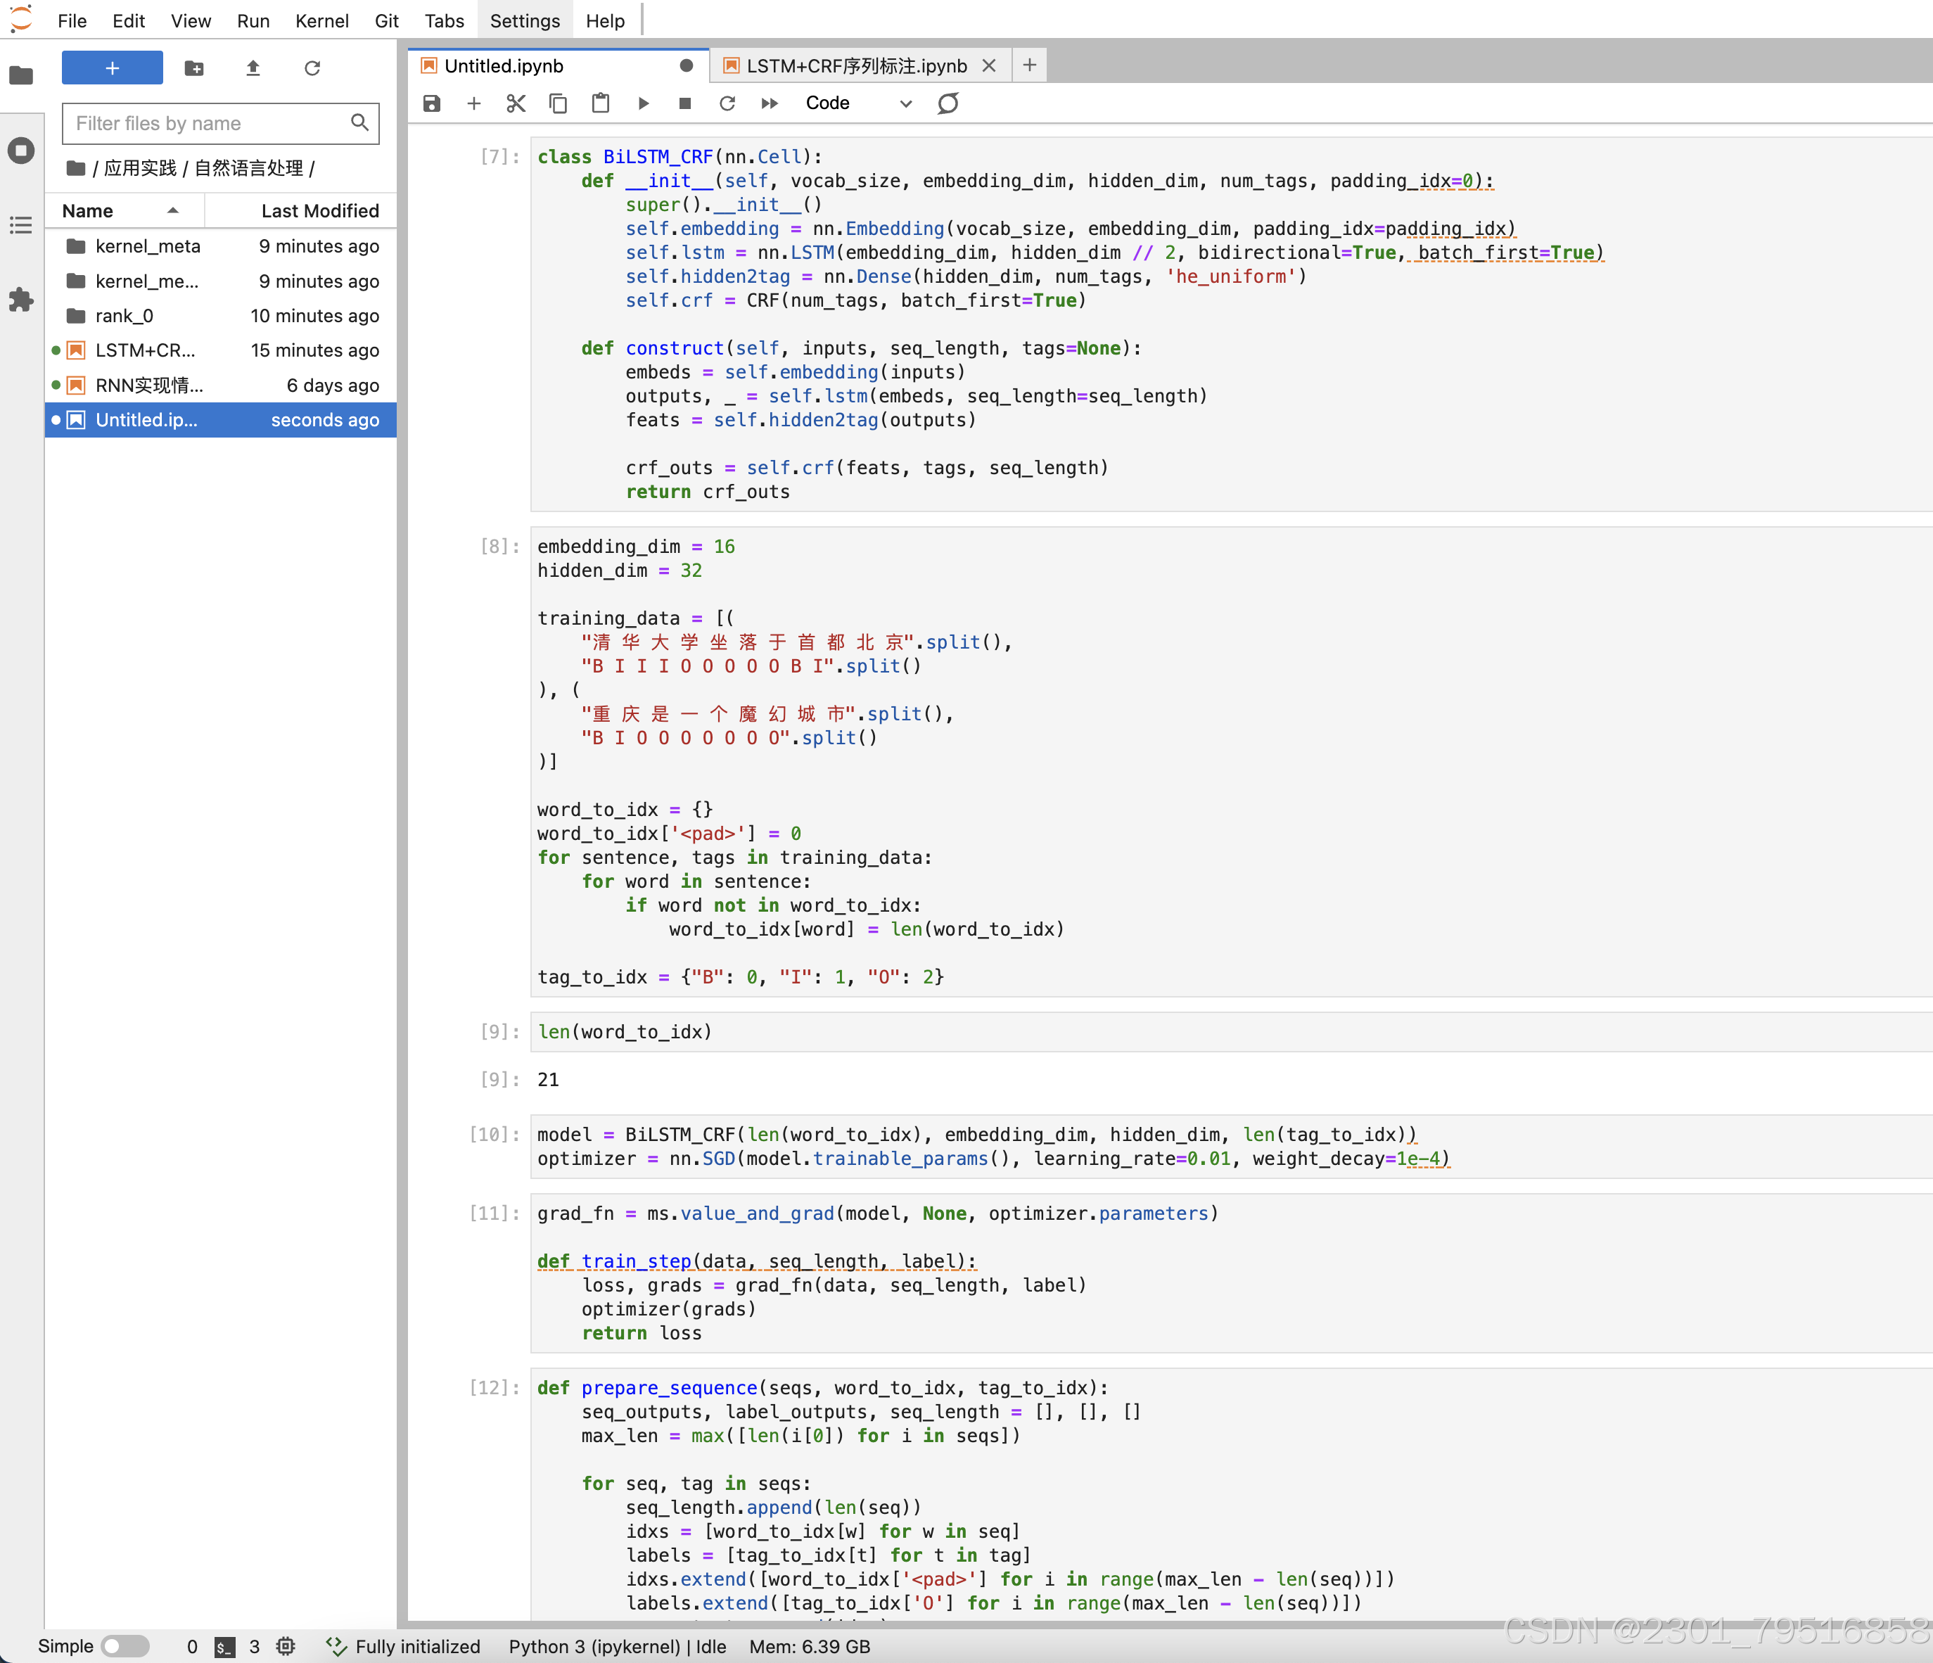Open the rank_0 folder
1933x1663 pixels.
(x=124, y=315)
